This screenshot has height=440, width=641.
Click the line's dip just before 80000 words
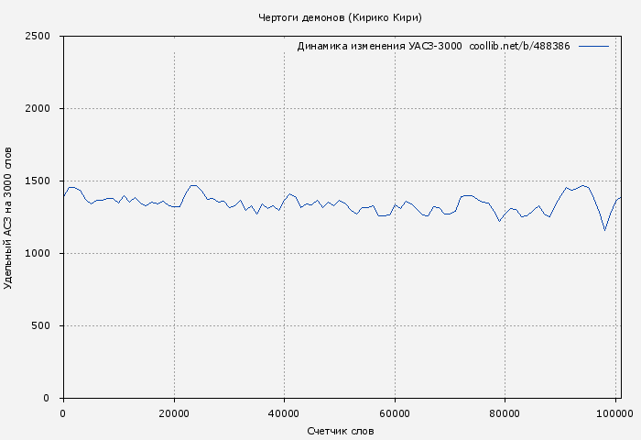(499, 222)
